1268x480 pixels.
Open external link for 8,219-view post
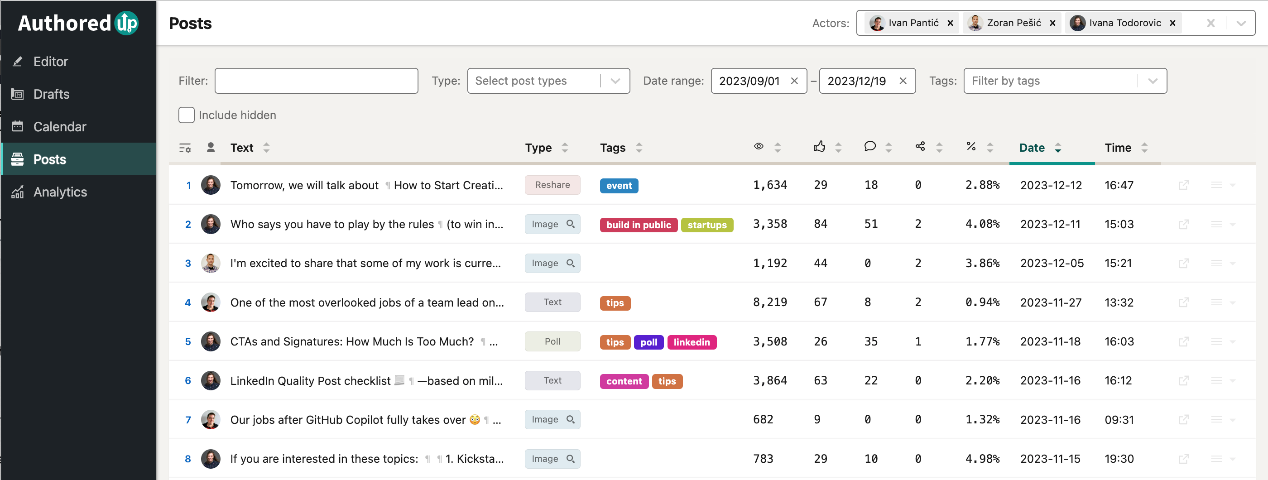coord(1184,302)
